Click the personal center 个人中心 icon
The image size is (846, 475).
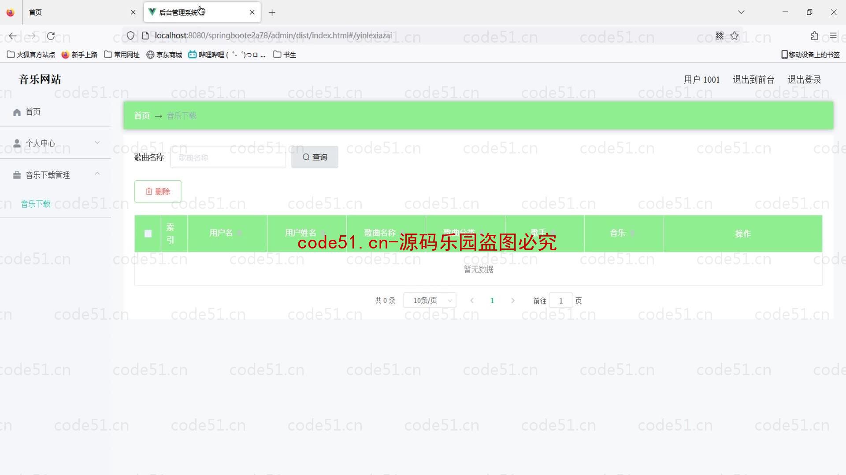point(16,143)
